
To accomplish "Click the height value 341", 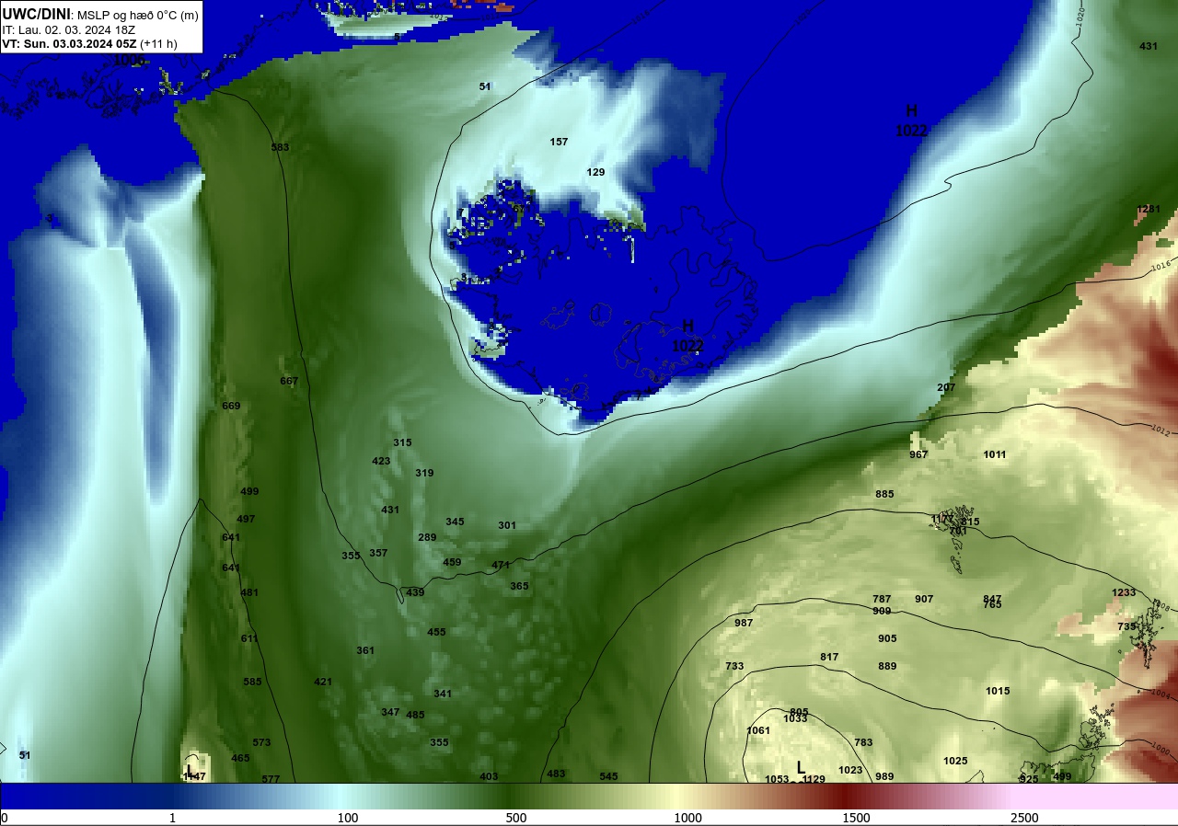I will 443,694.
